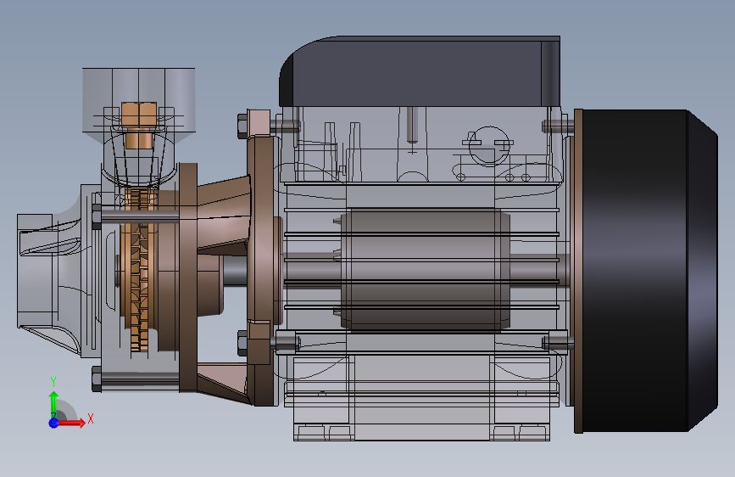
Task: Select the brass hex plug on the pump top
Action: pos(139,125)
